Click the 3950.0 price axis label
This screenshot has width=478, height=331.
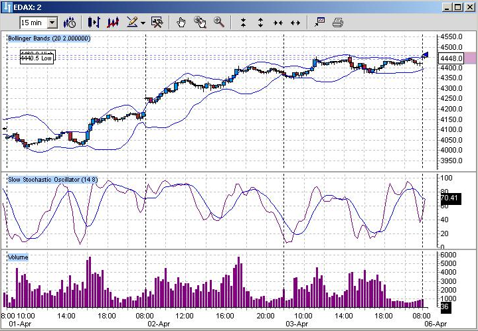pyautogui.click(x=451, y=161)
